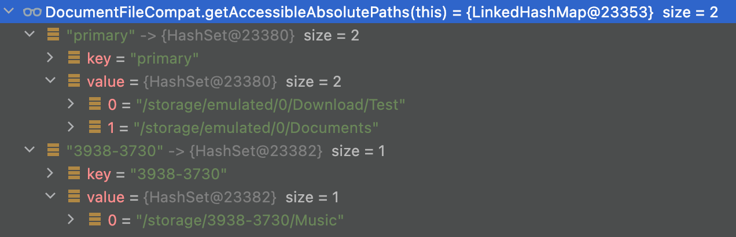Screen dimensions: 736x237
Task: Select the LinkedHashMap@23353 root watch row
Action: [368, 12]
